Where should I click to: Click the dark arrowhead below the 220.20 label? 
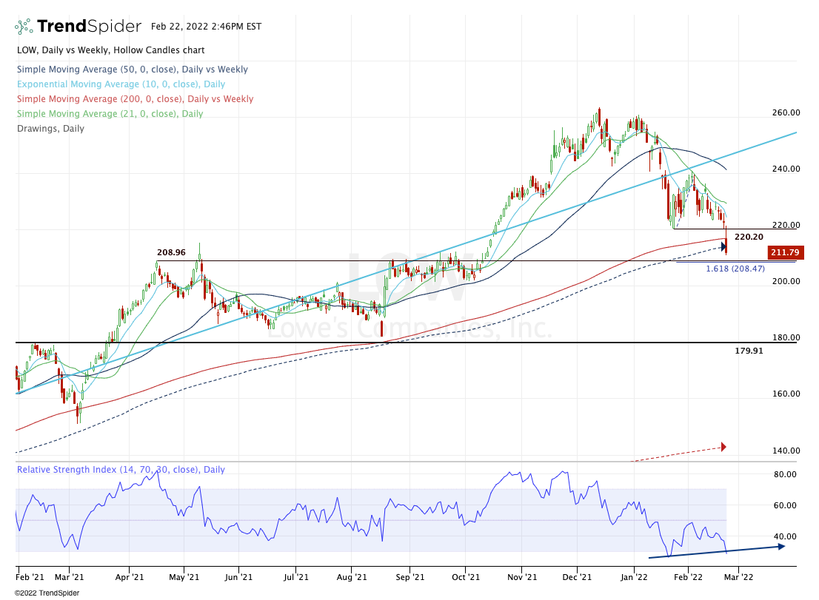tap(723, 246)
